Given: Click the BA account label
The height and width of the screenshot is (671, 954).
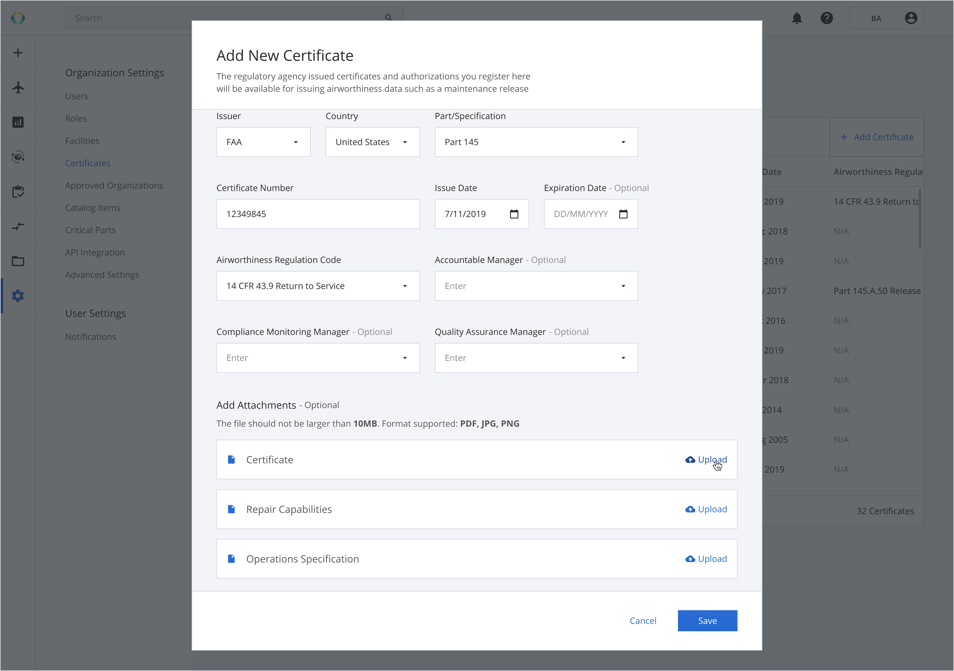Looking at the screenshot, I should click(876, 19).
